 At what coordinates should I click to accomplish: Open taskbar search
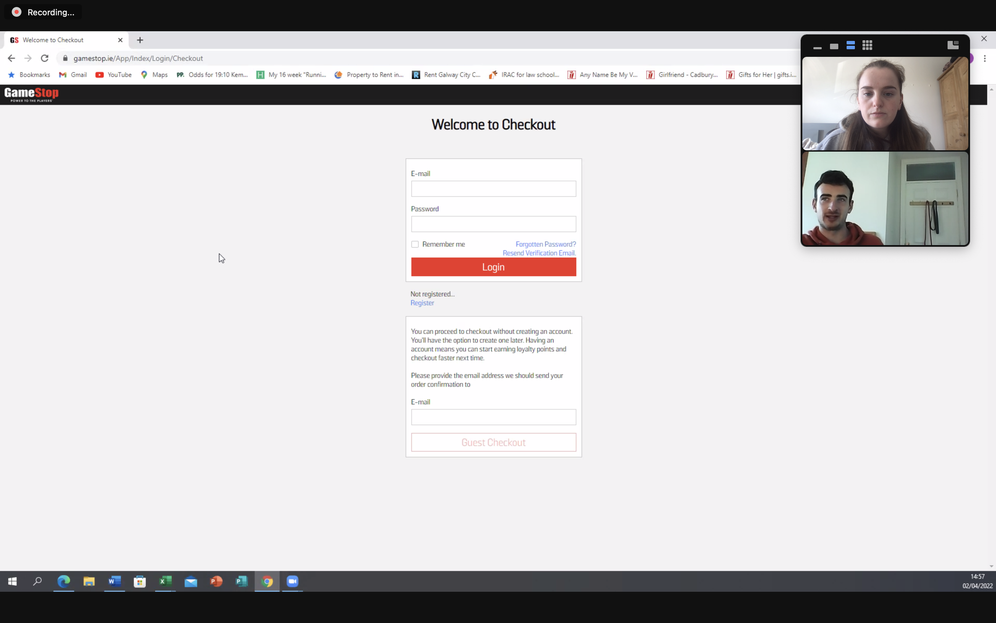tap(37, 581)
